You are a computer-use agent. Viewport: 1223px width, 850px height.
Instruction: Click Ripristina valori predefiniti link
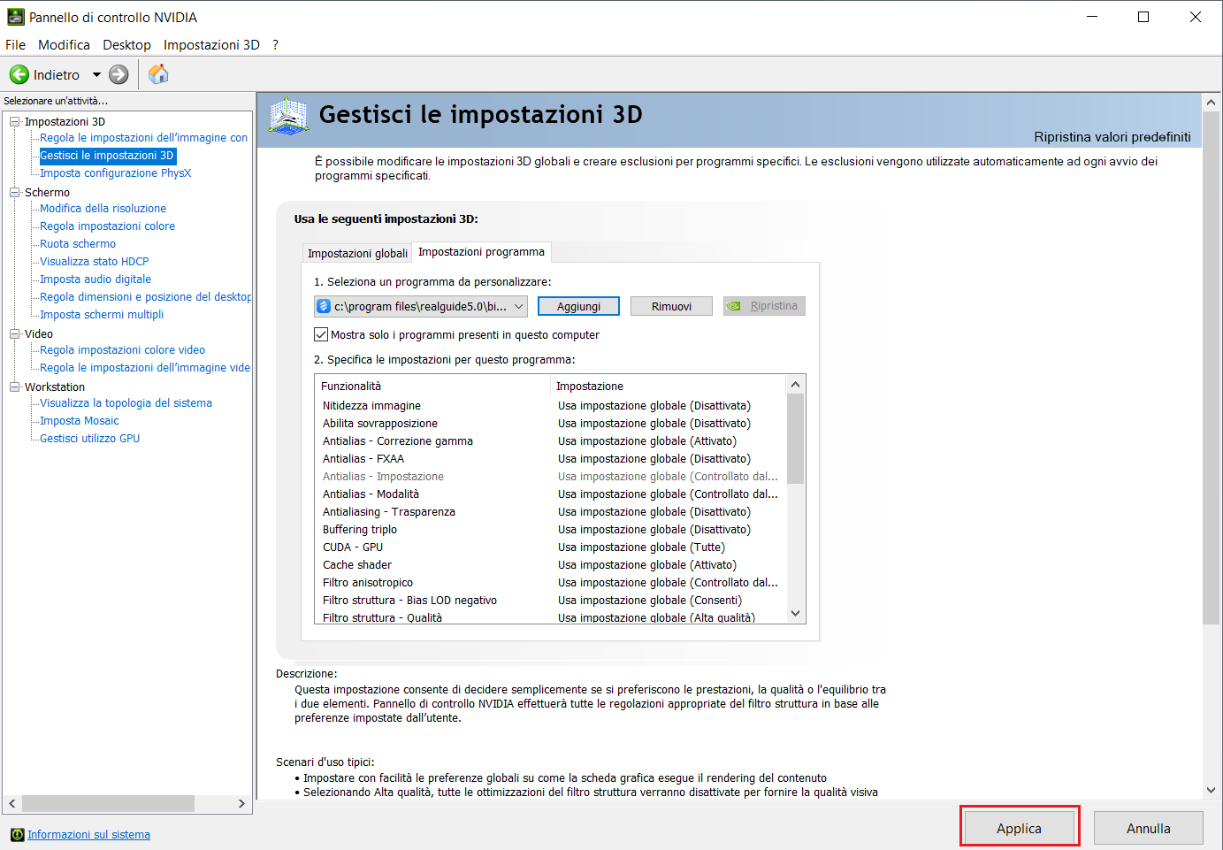tap(1112, 137)
